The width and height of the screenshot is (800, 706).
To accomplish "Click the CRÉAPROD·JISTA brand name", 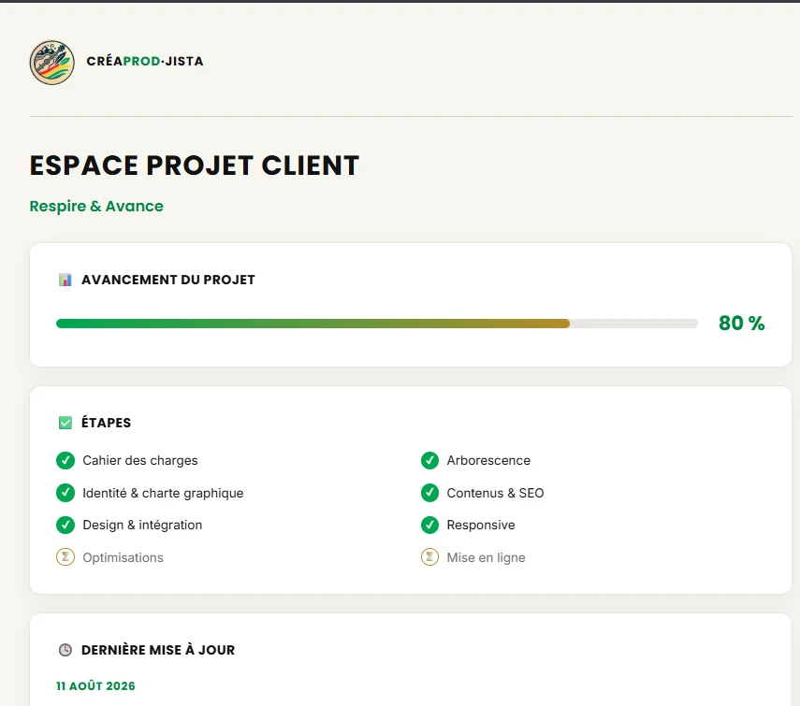I will click(x=145, y=61).
